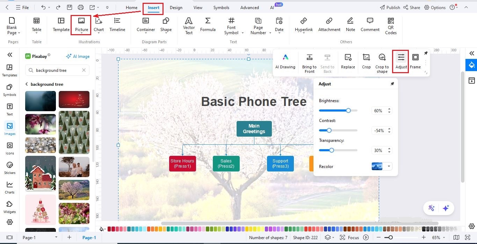Open the Templates sidebar panel
The image size is (477, 244).
point(9,70)
